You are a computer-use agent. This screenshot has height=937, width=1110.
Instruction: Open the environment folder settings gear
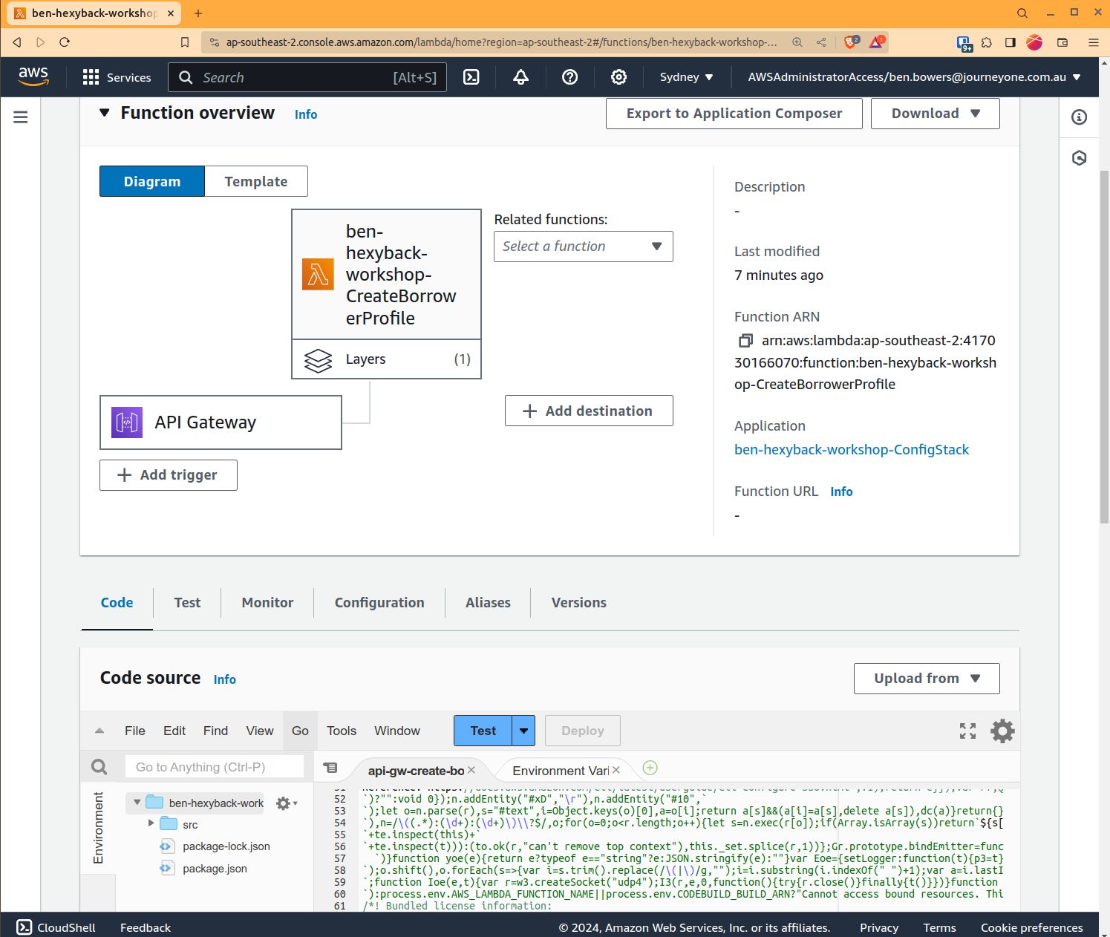click(287, 803)
